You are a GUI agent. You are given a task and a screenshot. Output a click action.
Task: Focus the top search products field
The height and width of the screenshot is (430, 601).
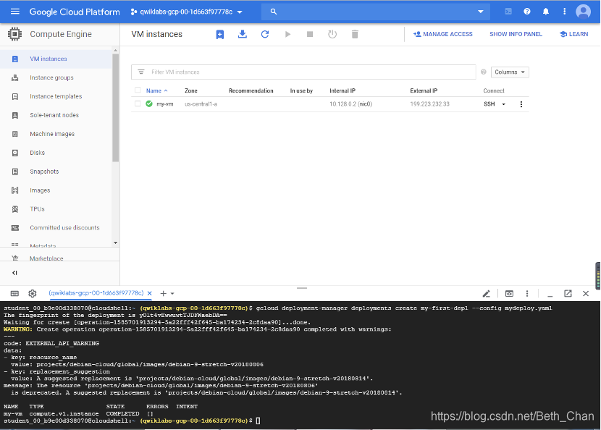[376, 12]
